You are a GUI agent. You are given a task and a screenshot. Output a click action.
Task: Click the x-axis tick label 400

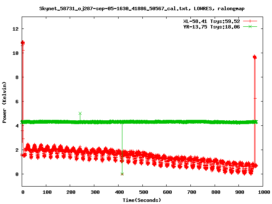pyautogui.click(x=119, y=192)
